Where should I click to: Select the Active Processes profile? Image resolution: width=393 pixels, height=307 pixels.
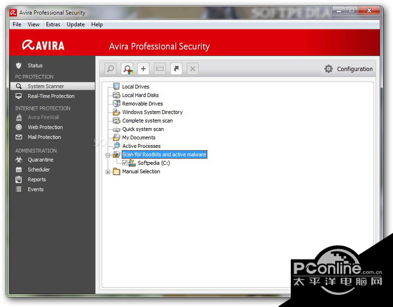click(141, 146)
